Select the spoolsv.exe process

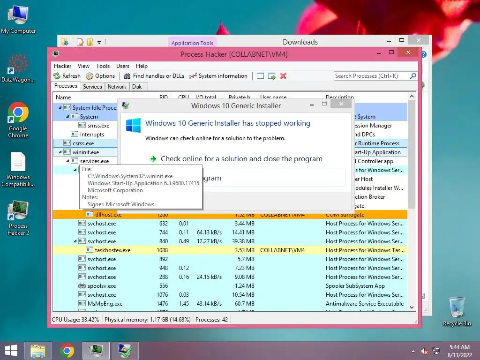(x=230, y=285)
